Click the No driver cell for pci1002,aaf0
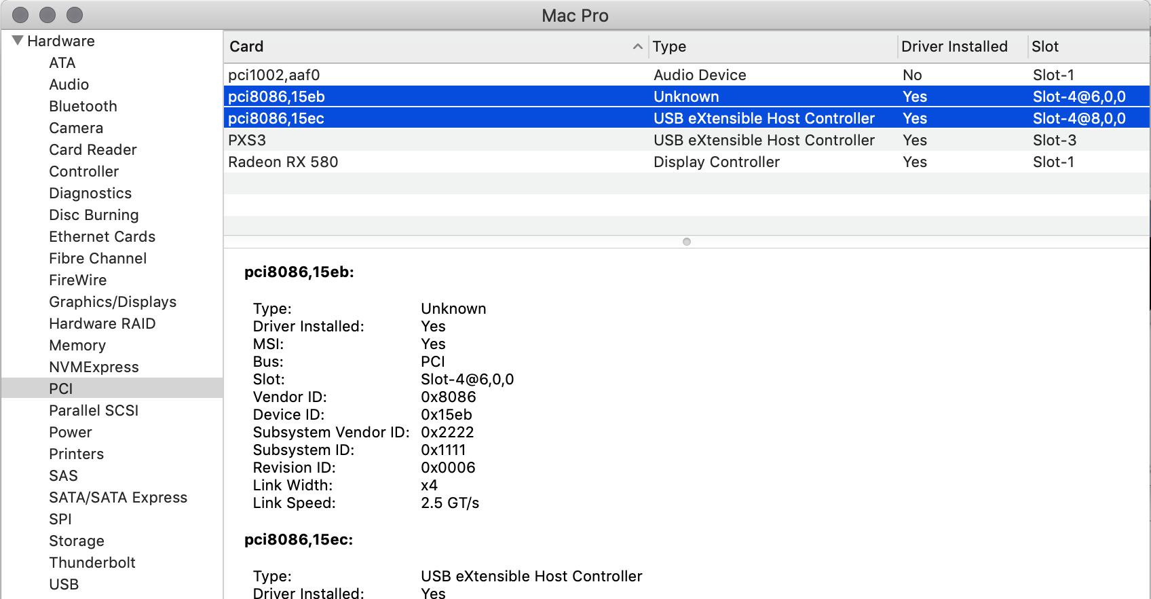 click(912, 75)
